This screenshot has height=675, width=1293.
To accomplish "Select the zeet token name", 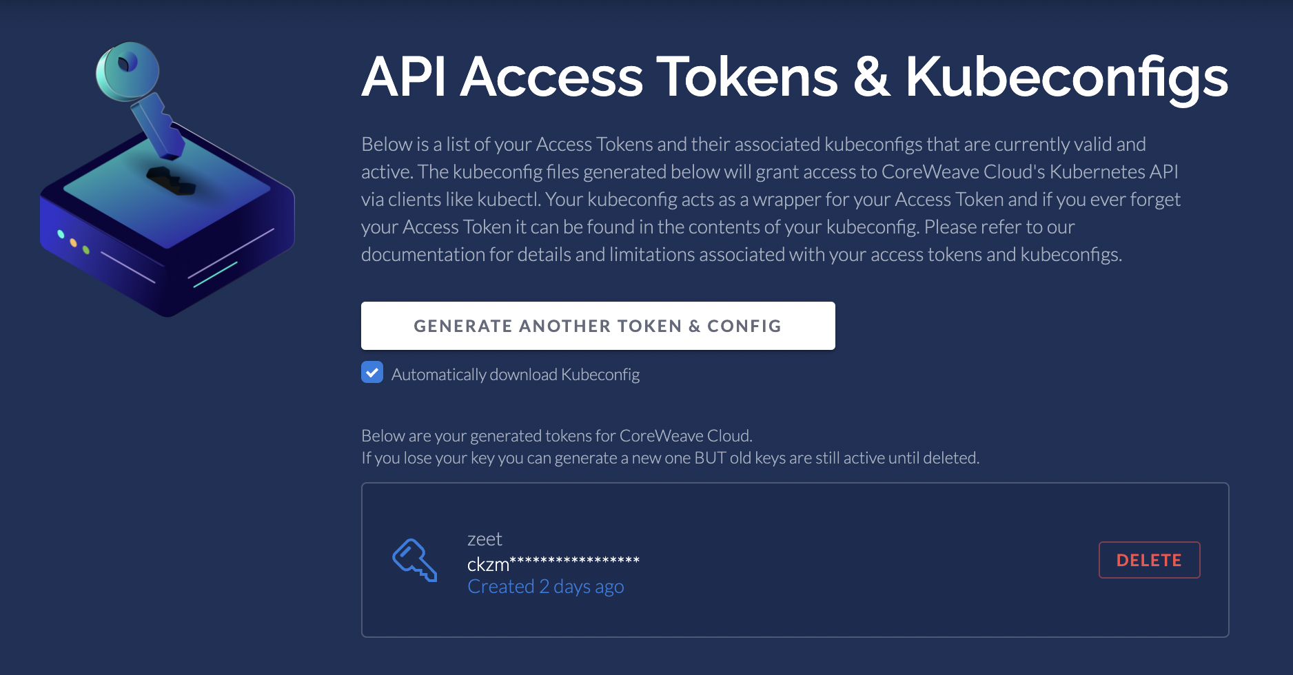I will (485, 539).
